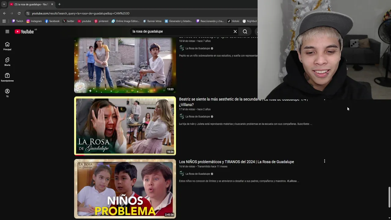Click the page vertical scrollbar thumb

tap(389, 197)
